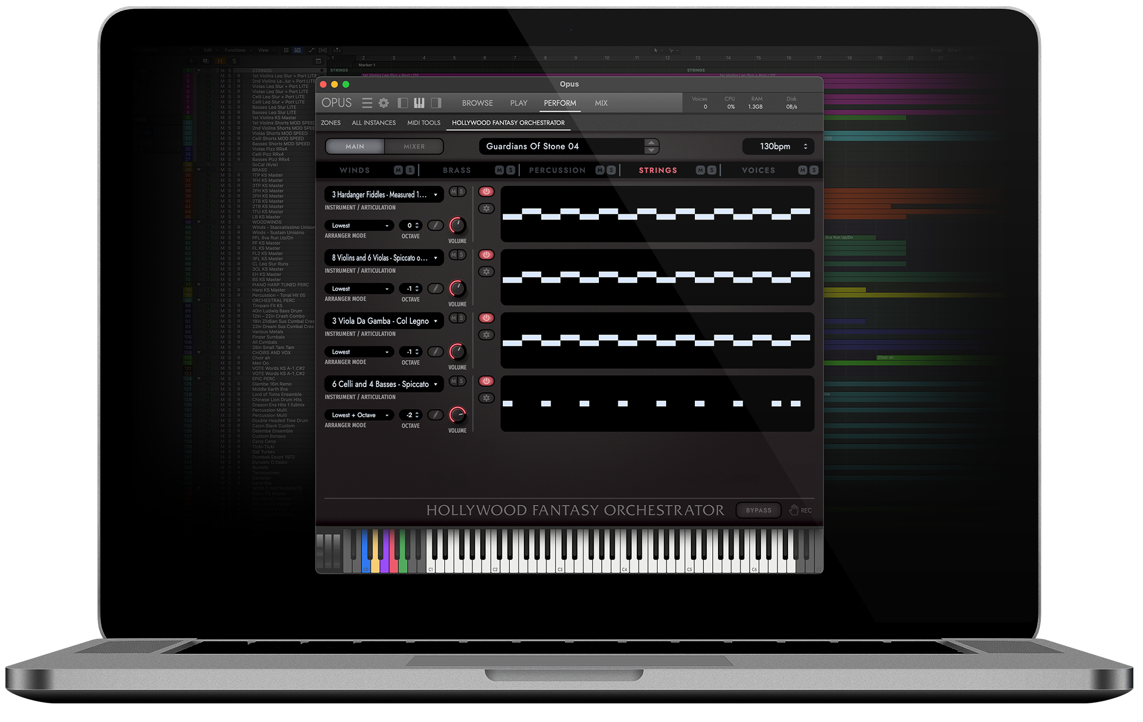Screen dimensions: 1143x722
Task: Solo the 8 Violins and 6 Violas track
Action: click(x=462, y=254)
